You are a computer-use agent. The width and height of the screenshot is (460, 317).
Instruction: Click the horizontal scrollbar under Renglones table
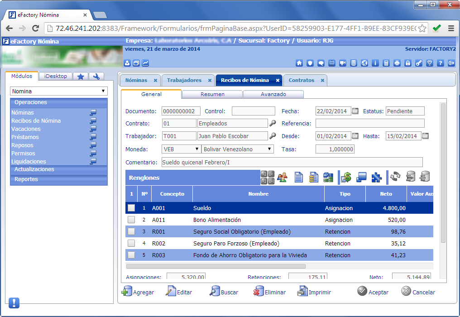216,266
